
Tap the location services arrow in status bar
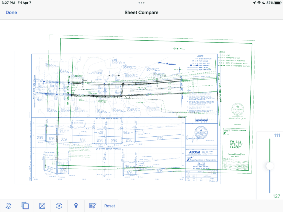coord(255,2)
